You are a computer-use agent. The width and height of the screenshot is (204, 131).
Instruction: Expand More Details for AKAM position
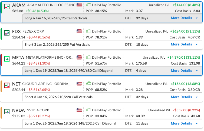coord(184,18)
